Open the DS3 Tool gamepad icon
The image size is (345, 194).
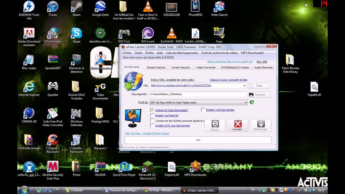(124, 35)
